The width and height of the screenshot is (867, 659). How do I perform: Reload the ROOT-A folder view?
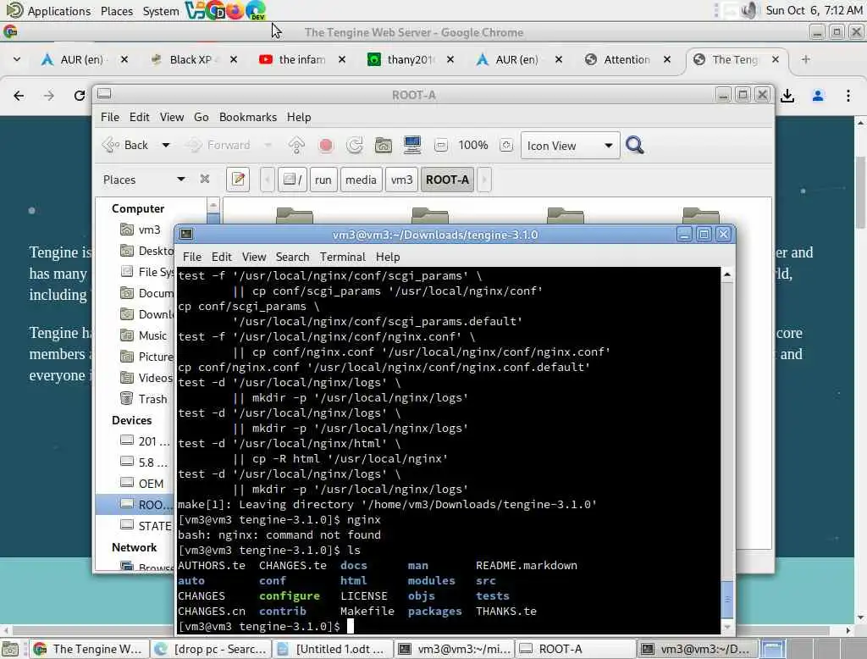point(355,145)
